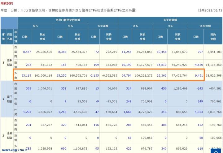Screen dimensions: 223x153
Task: Click the 8,457 dealer long volume
Action: [x=27, y=52]
